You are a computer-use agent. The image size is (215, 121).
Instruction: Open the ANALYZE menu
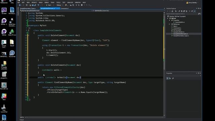pyautogui.click(x=70, y=2)
